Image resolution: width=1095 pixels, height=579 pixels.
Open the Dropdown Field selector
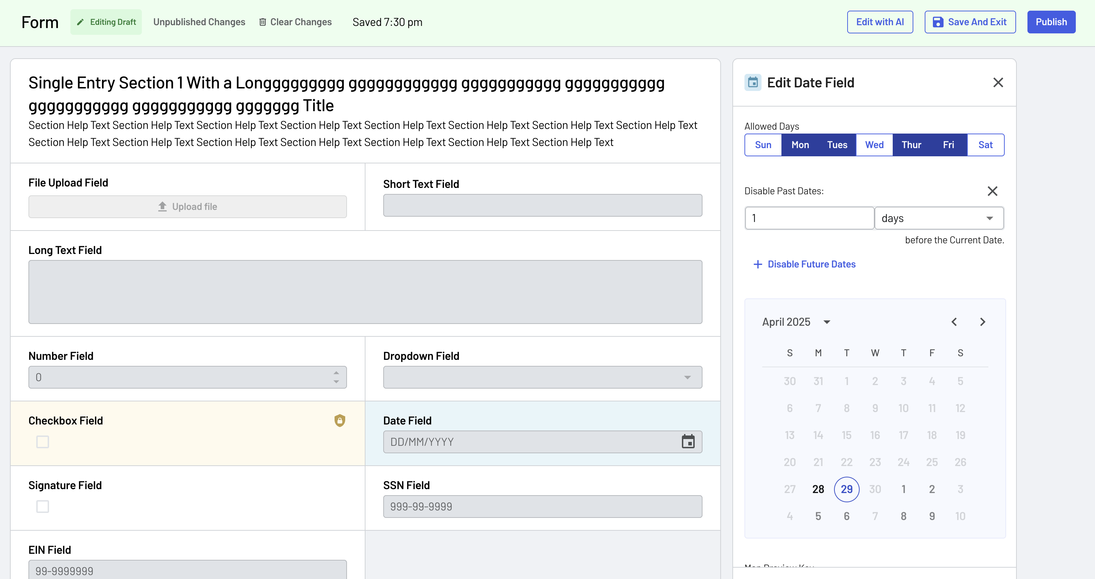543,377
